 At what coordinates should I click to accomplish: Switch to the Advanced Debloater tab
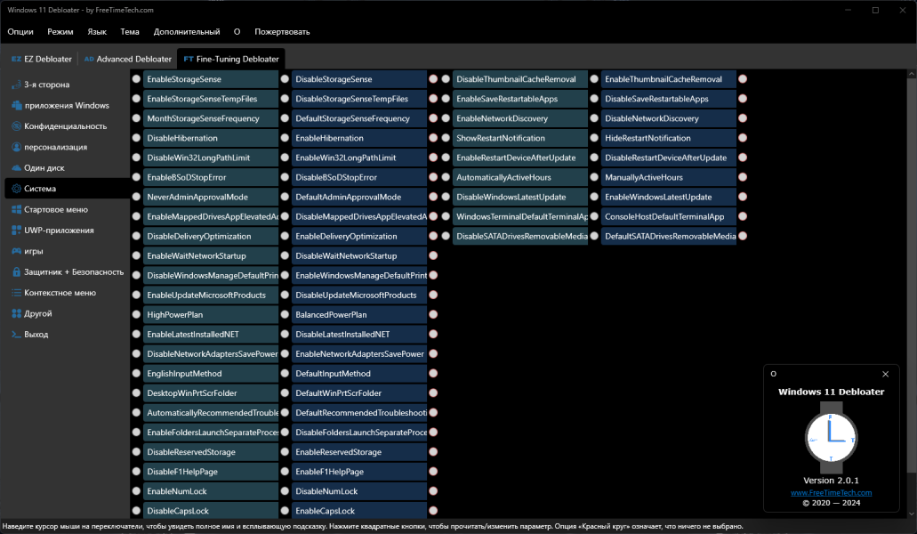click(127, 59)
